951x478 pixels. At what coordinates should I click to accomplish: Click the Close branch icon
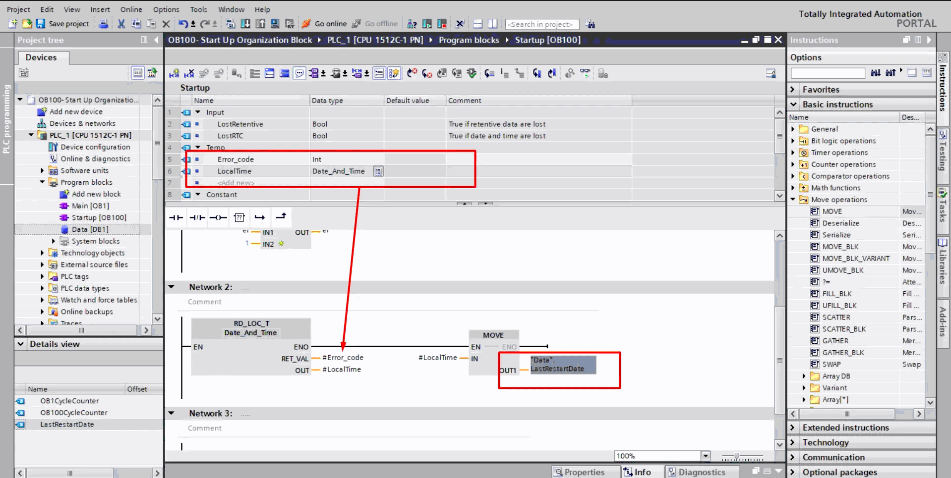(281, 216)
